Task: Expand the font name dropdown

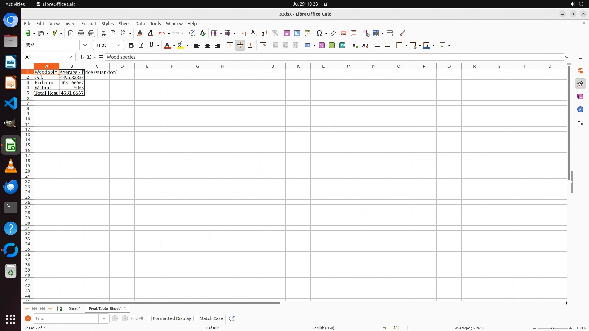Action: 85,45
